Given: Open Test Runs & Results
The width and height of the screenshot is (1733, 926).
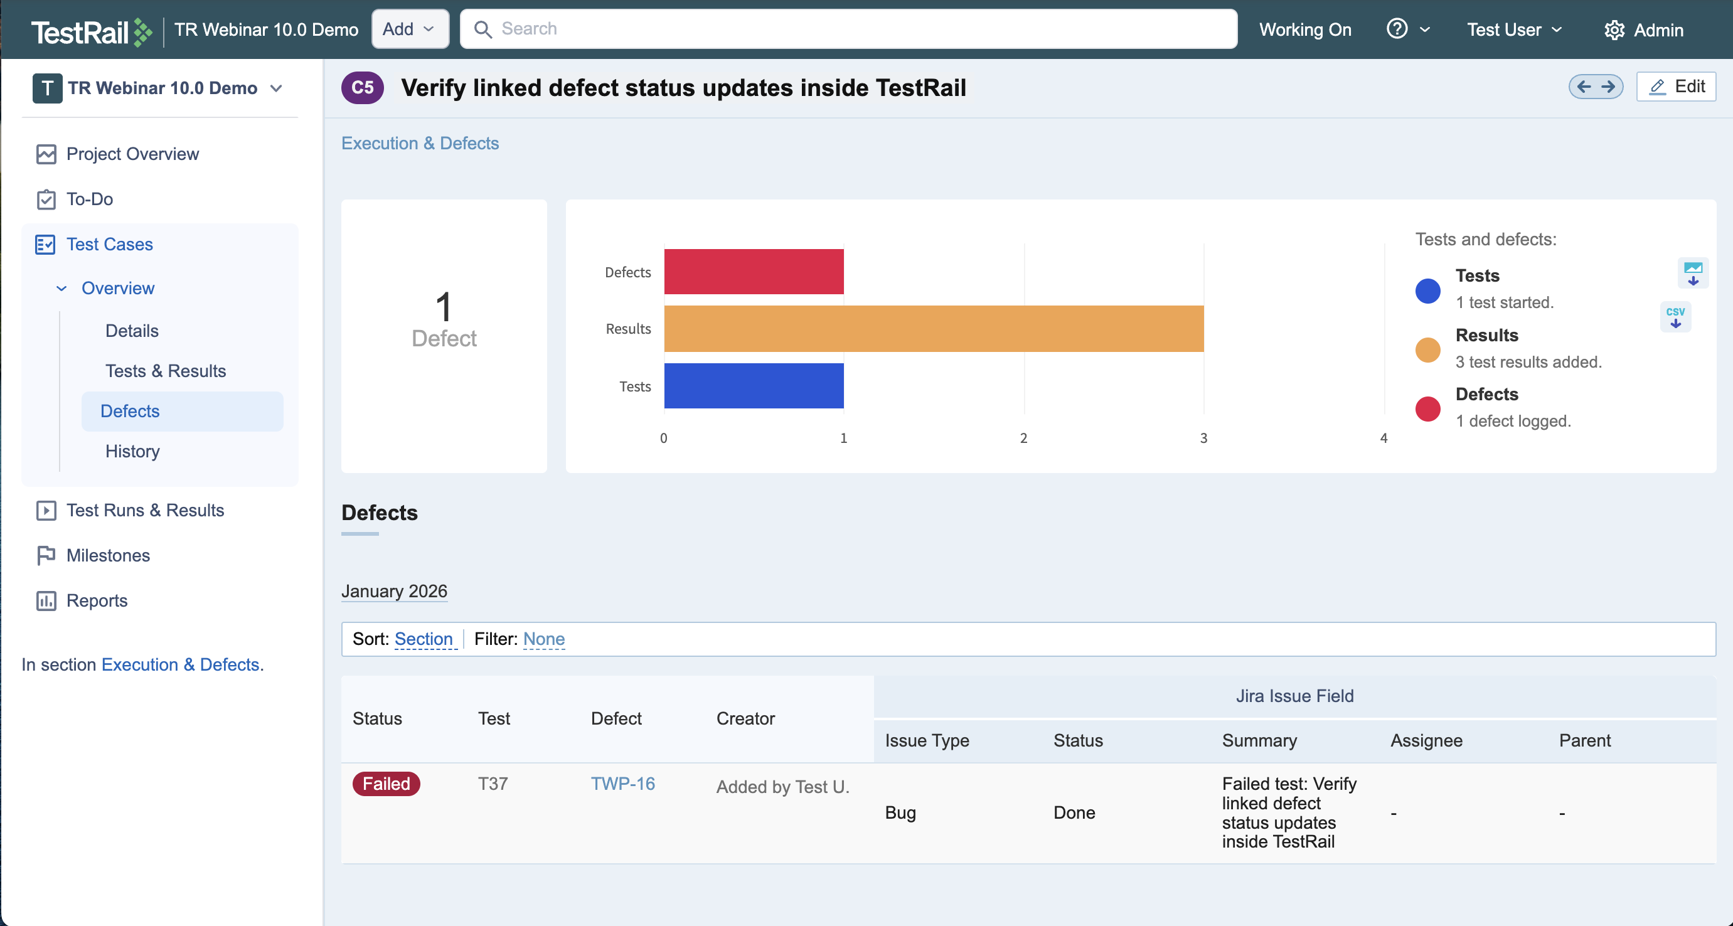Looking at the screenshot, I should click(x=146, y=511).
